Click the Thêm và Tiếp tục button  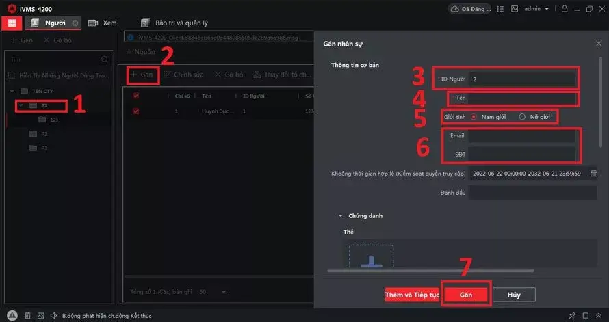412,295
